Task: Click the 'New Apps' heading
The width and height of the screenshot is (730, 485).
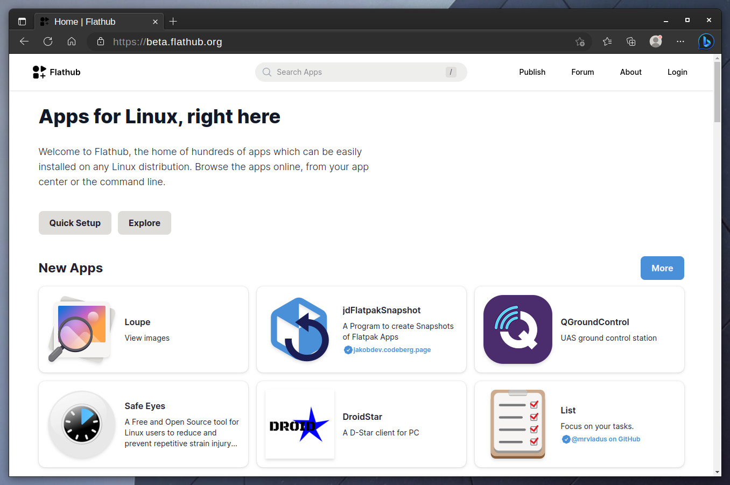Action: click(x=71, y=268)
